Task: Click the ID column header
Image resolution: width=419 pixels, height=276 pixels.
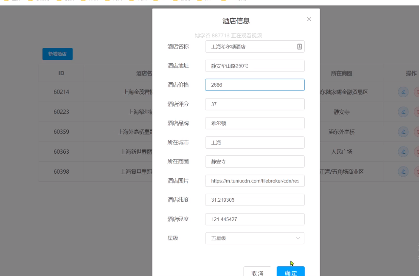Action: click(61, 73)
